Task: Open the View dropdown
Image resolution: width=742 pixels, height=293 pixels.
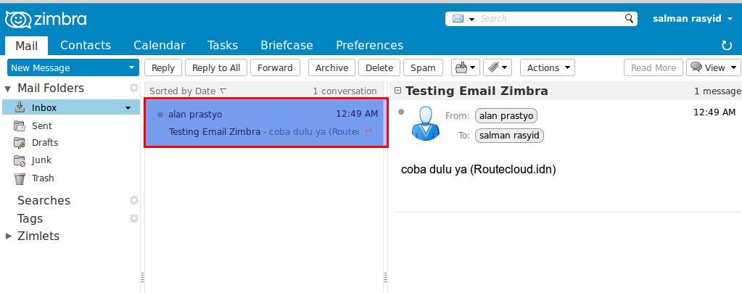Action: click(x=714, y=67)
